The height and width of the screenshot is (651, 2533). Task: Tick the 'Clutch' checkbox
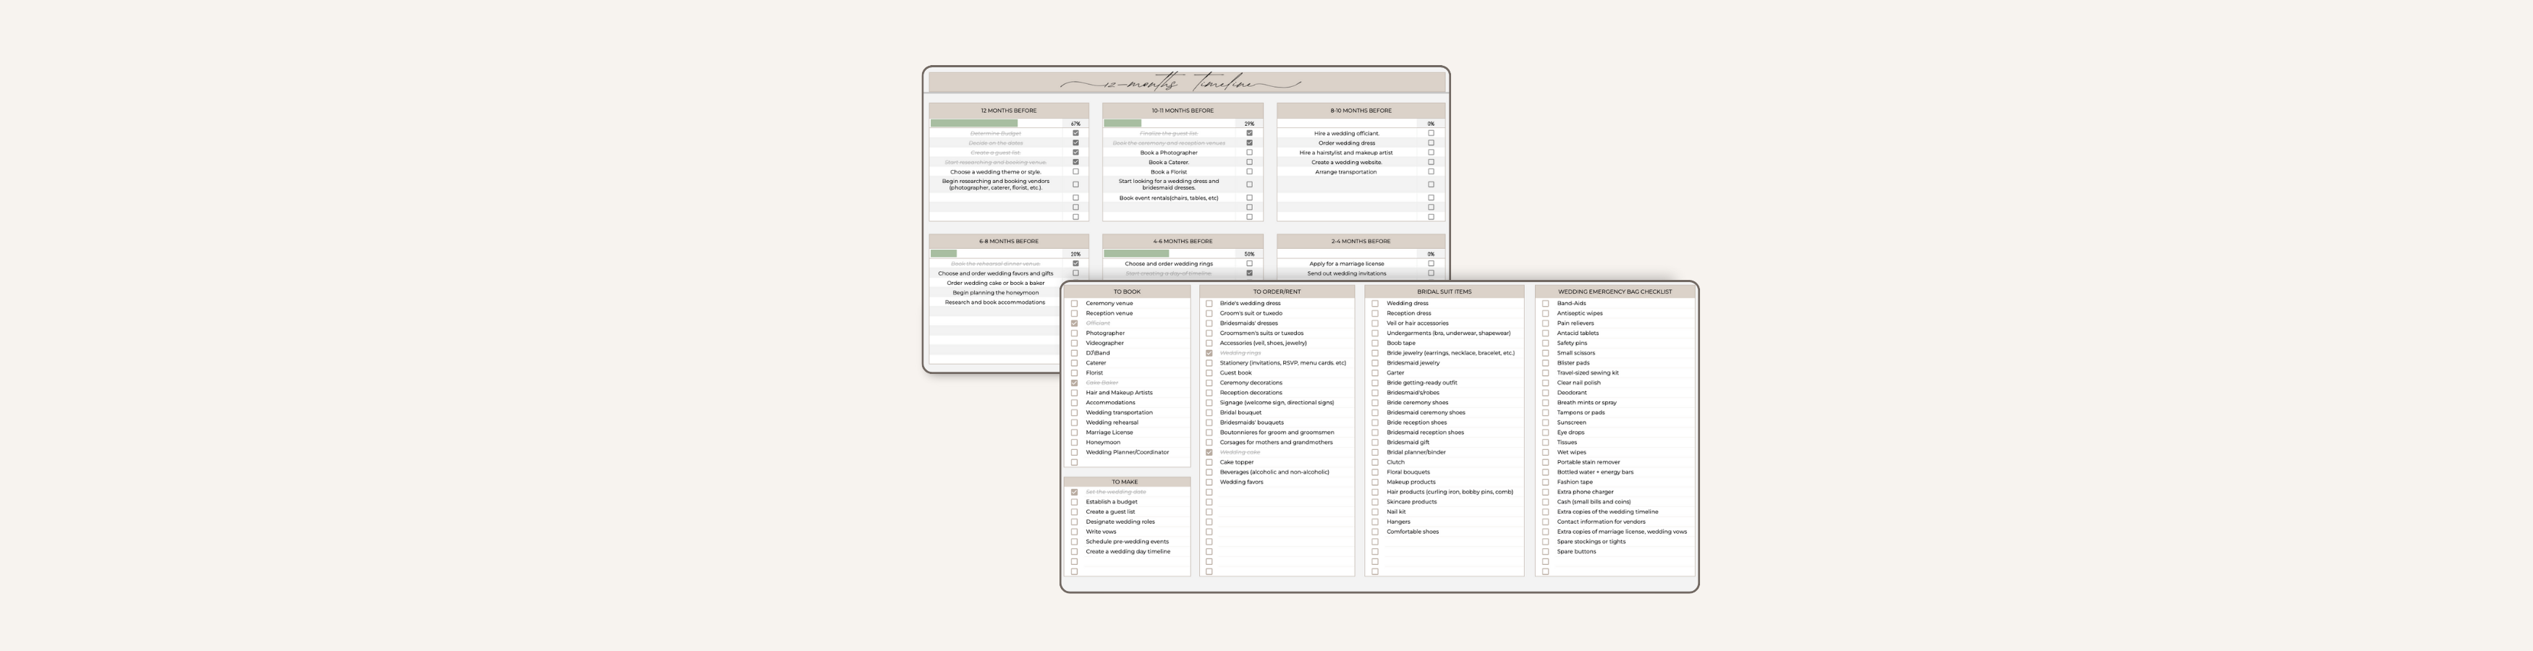[x=1374, y=462]
